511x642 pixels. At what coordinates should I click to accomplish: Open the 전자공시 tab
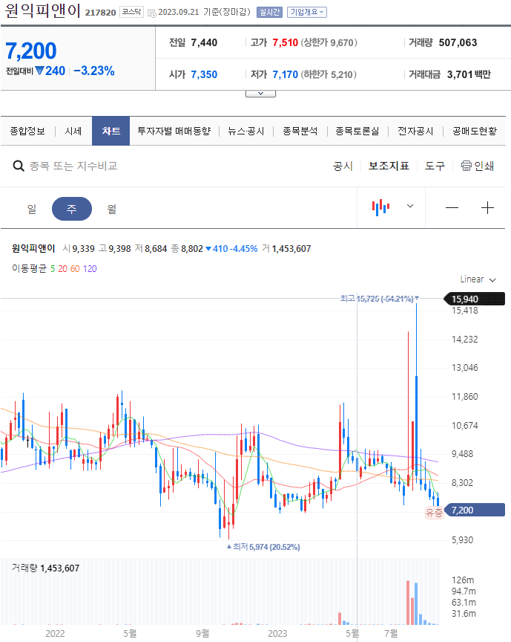pos(415,131)
